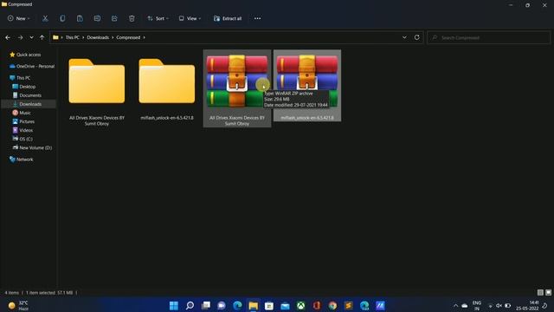554x312 pixels.
Task: Click the Delete trash icon
Action: pos(132,18)
